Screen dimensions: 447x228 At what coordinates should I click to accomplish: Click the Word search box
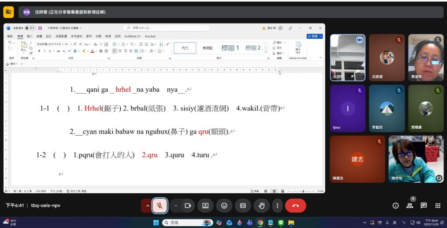pos(166,28)
